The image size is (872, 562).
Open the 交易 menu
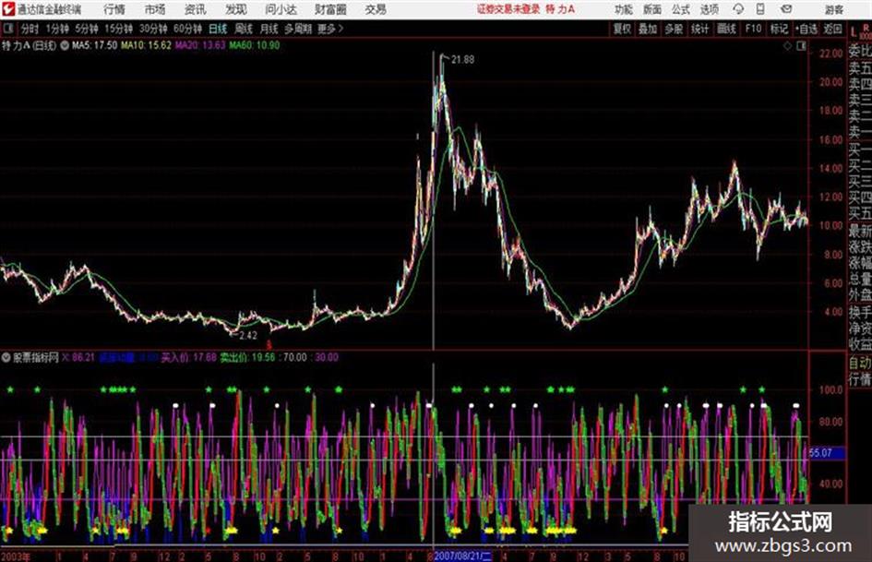[x=376, y=9]
